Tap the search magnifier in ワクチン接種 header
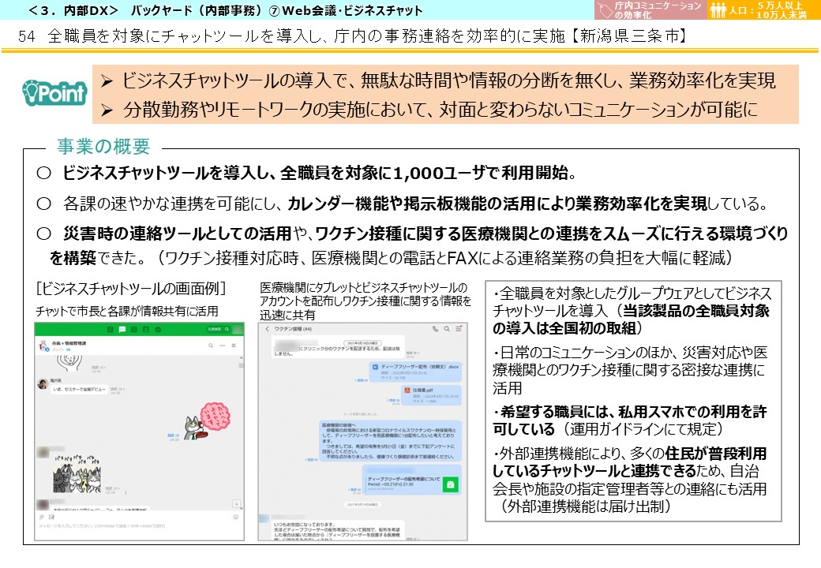Screen dimensions: 821x568 (x=447, y=330)
